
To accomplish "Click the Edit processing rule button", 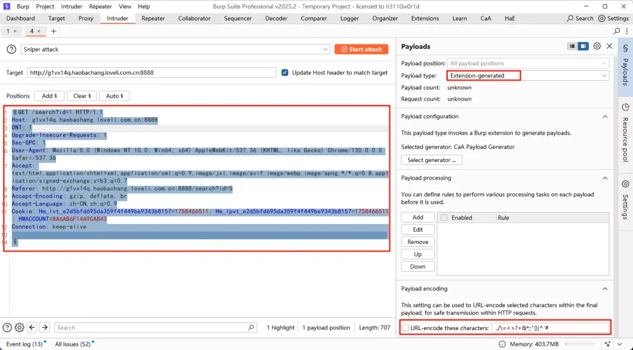I will click(x=418, y=229).
